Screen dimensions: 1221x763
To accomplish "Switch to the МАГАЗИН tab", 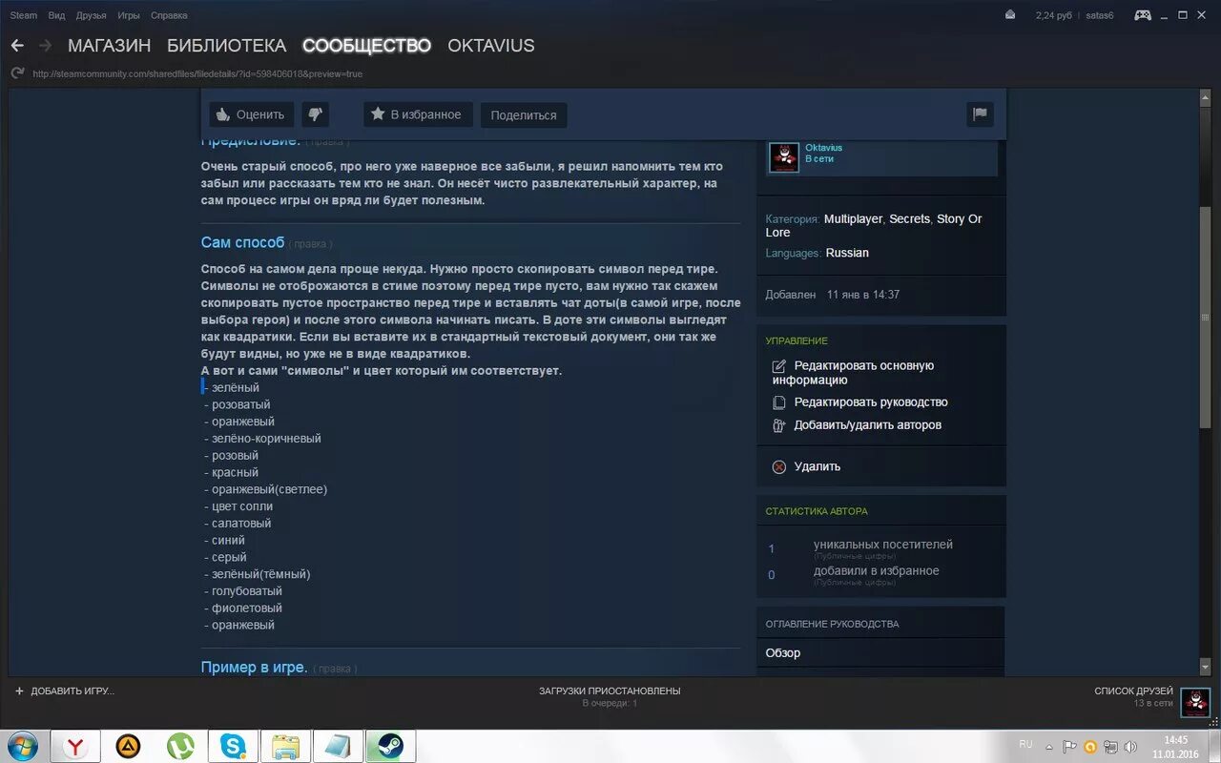I will click(x=110, y=46).
